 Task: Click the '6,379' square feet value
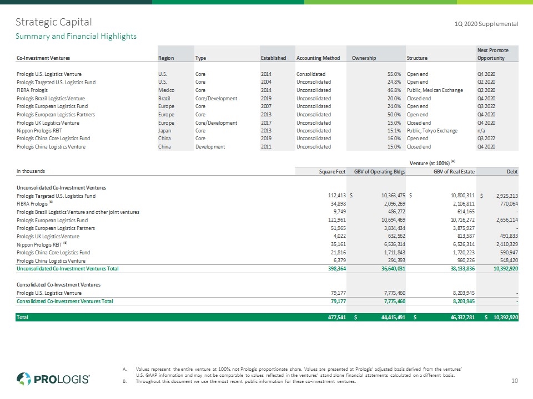339,260
